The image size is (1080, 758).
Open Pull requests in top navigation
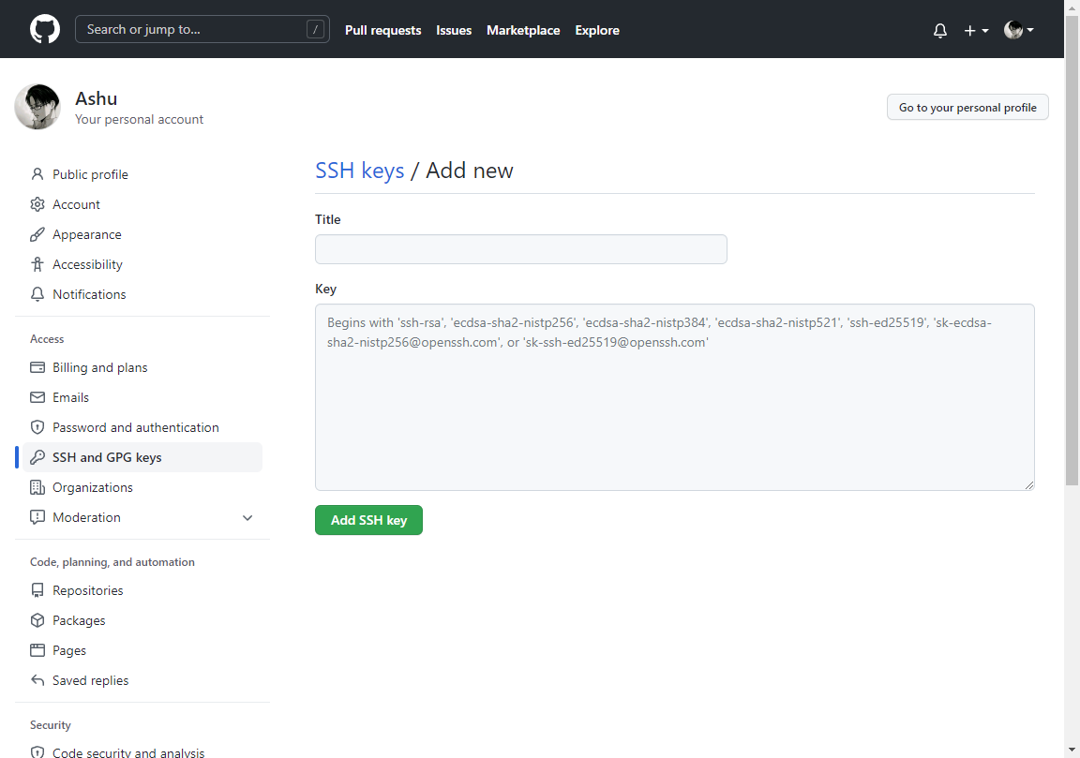(x=382, y=30)
